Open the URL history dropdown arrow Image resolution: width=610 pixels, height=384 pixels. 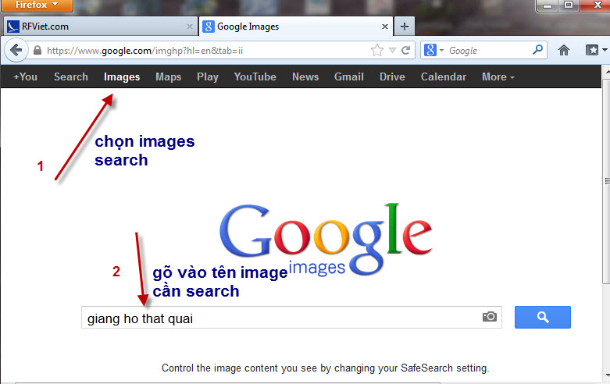point(392,50)
